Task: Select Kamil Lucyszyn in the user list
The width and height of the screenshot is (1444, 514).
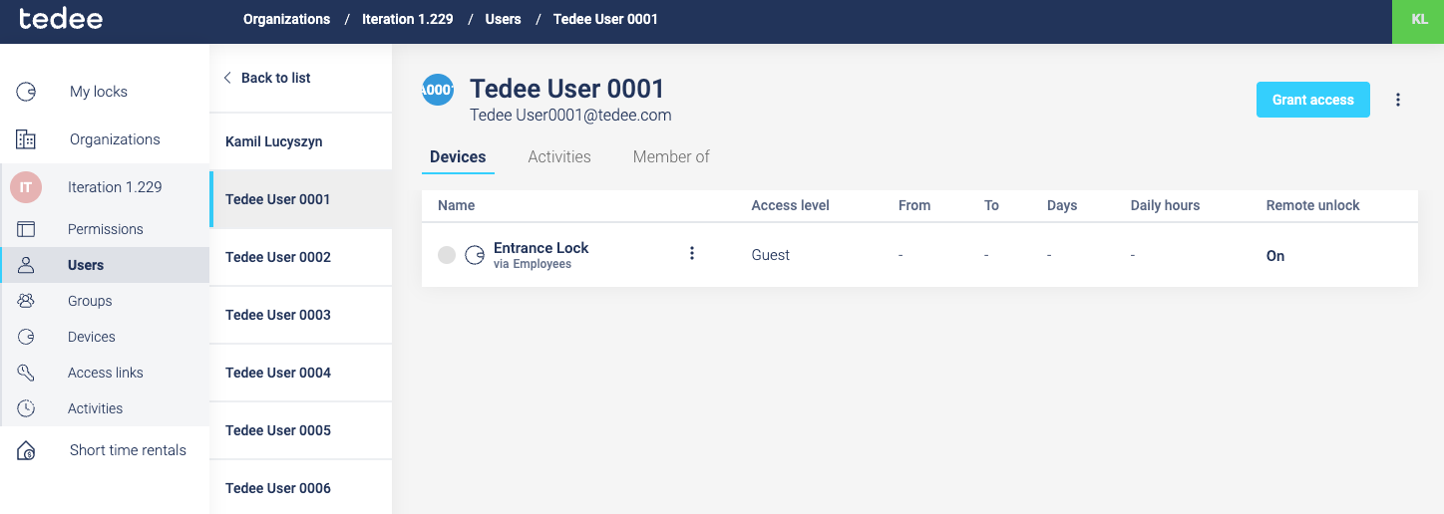Action: coord(301,141)
